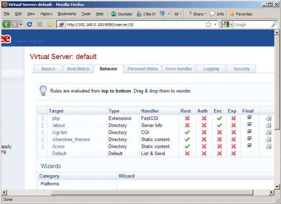The width and height of the screenshot is (281, 204).
Task: Click the delete icon for php rule
Action: (x=268, y=119)
